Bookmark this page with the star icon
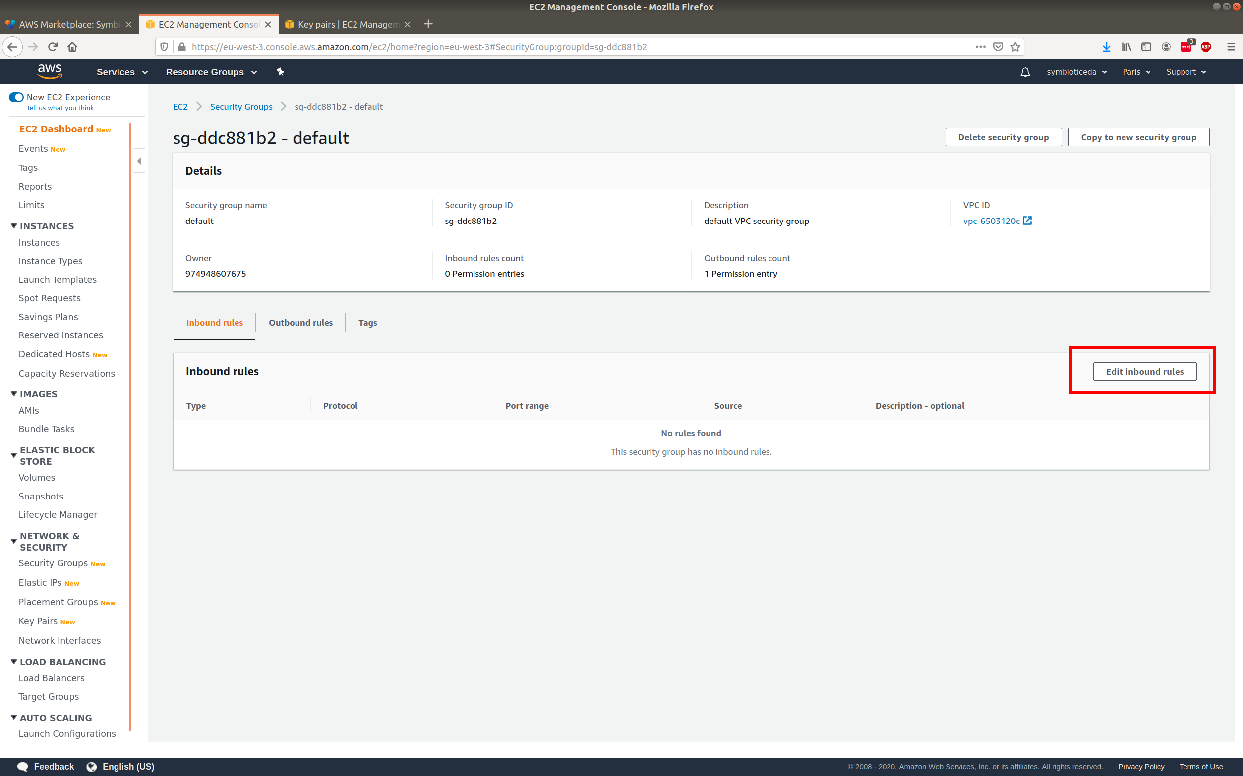Image resolution: width=1243 pixels, height=776 pixels. tap(1015, 47)
